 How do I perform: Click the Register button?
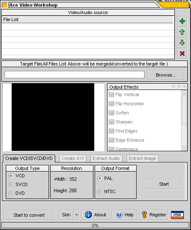tap(154, 215)
